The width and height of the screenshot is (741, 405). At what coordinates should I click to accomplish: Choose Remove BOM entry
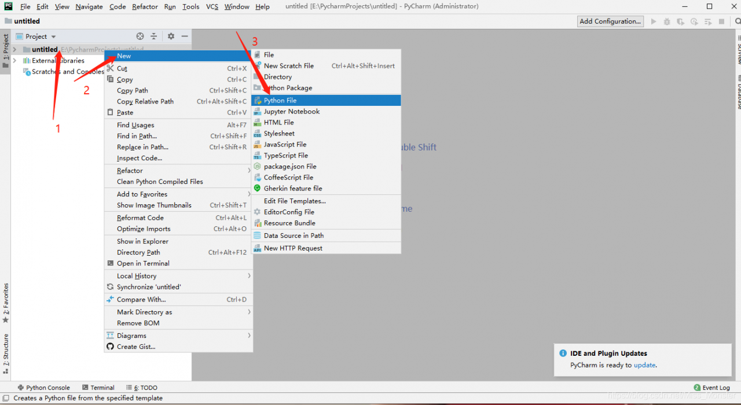(178, 323)
